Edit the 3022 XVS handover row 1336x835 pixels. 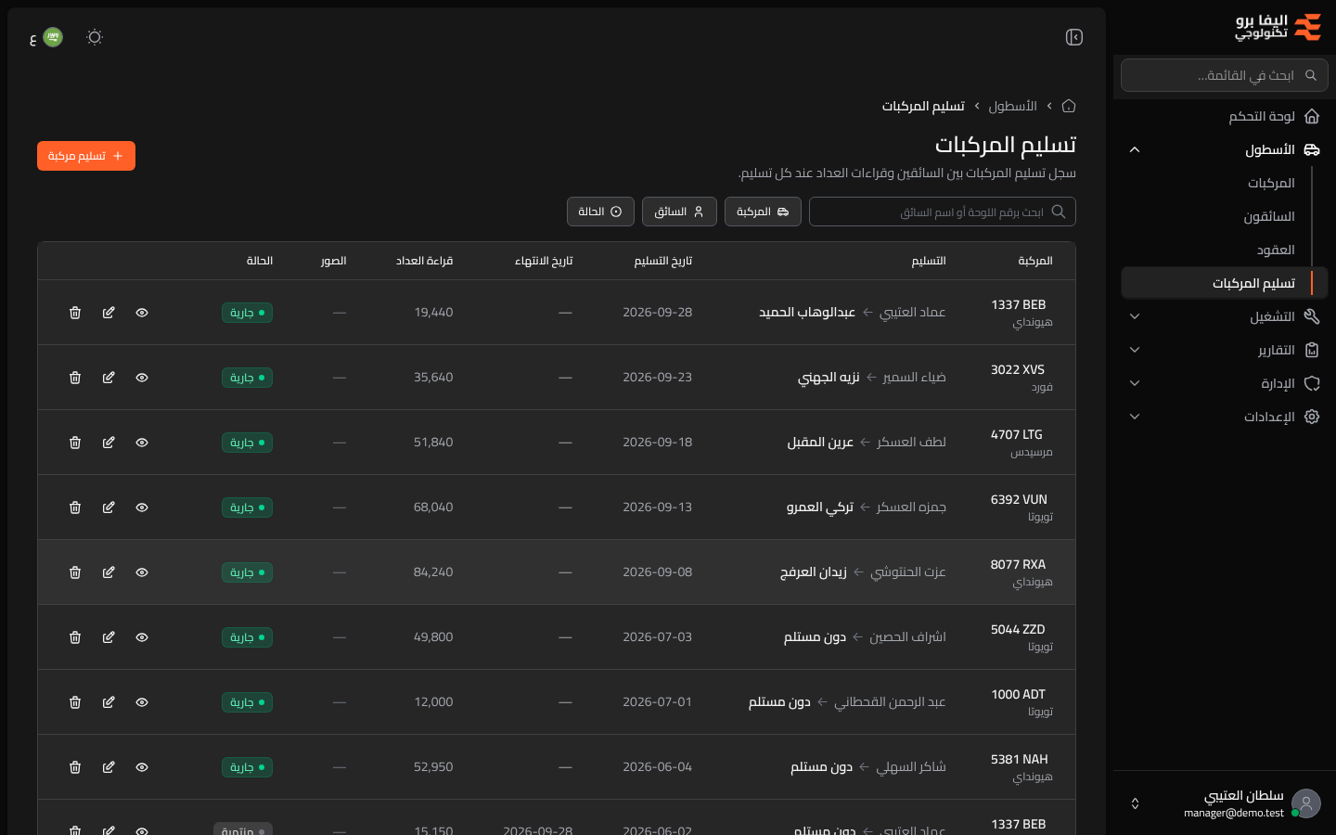(109, 378)
